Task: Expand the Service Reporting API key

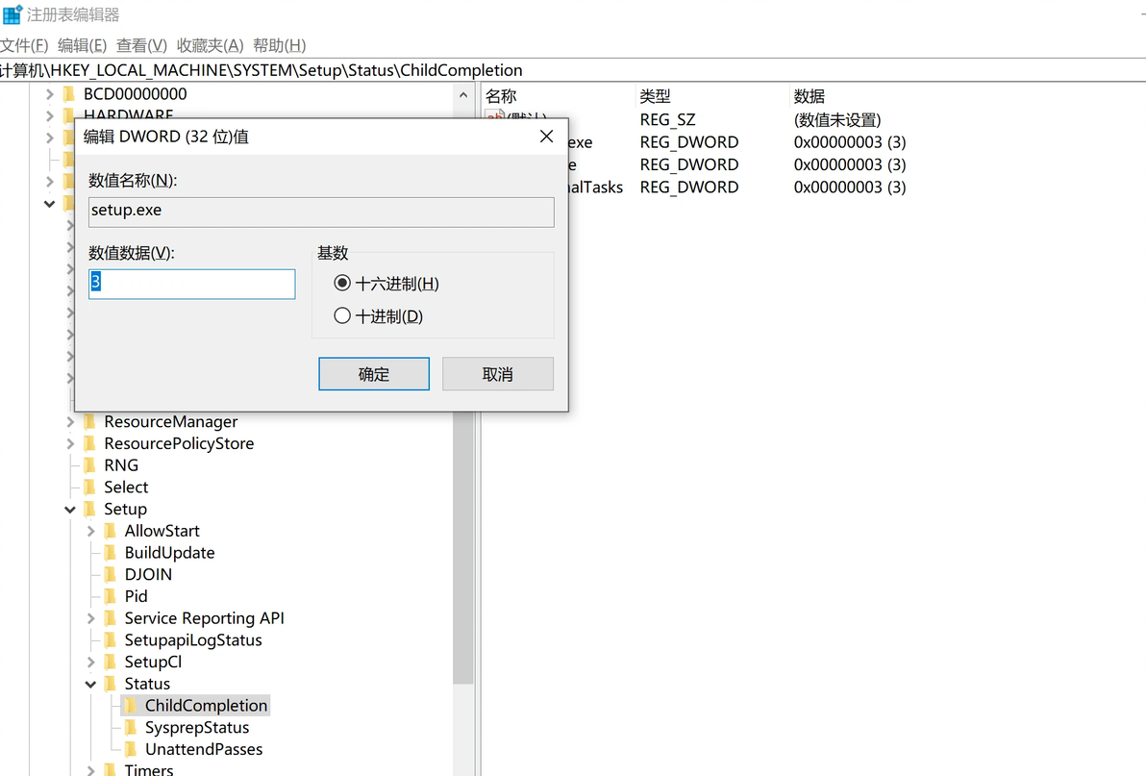Action: click(x=90, y=618)
